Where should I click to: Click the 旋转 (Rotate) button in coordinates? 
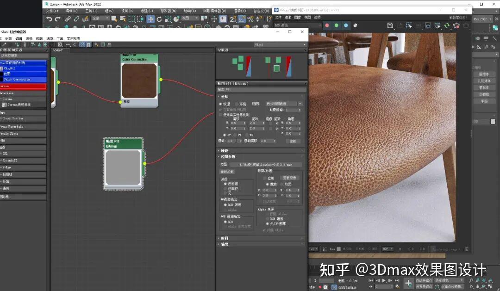pyautogui.click(x=293, y=141)
